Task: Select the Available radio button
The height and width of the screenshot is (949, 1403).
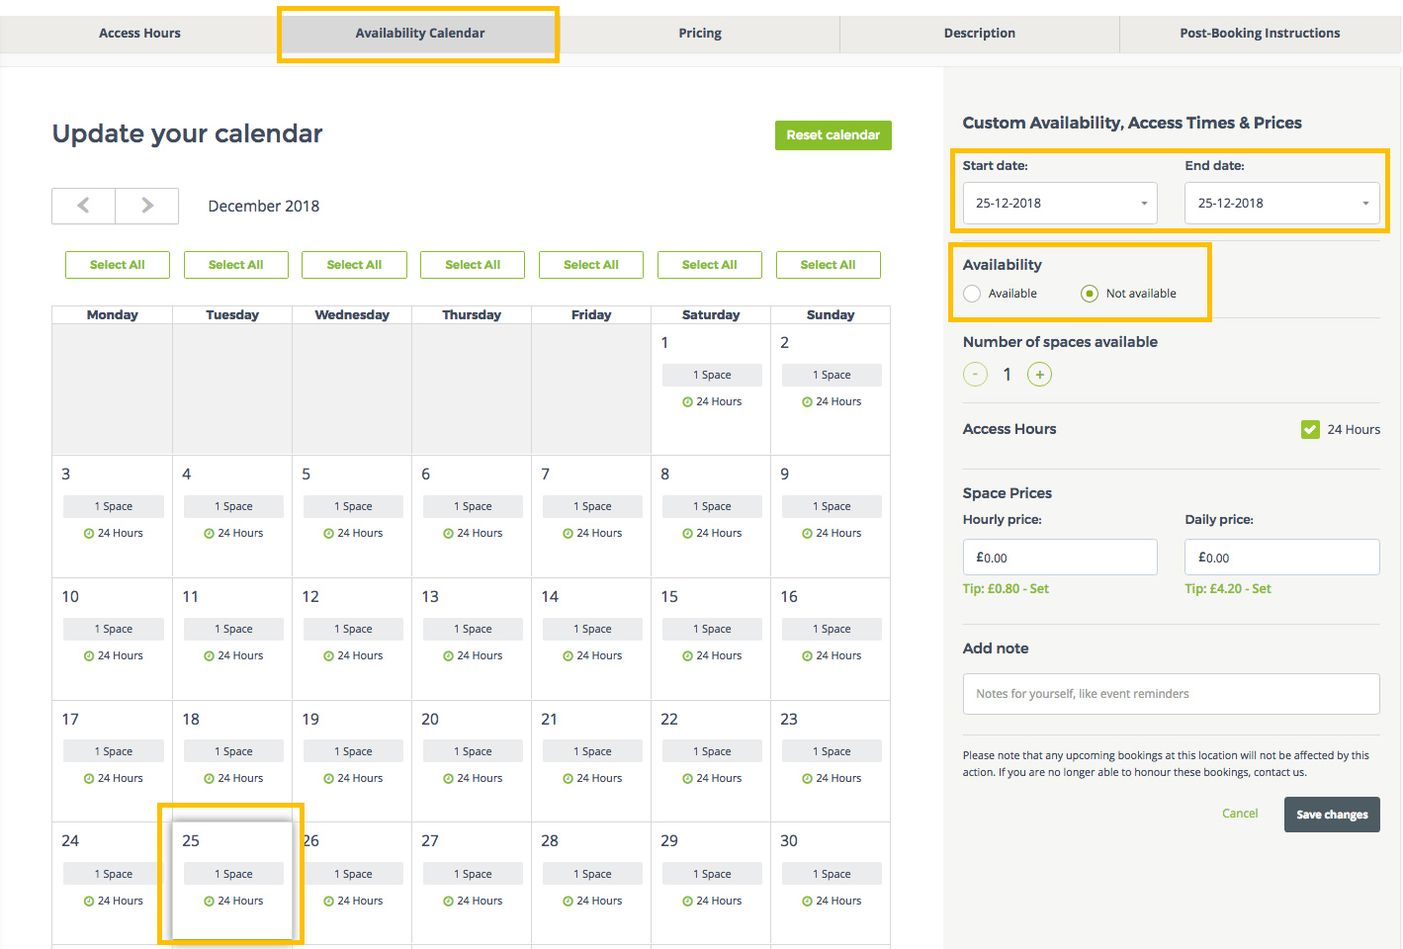Action: click(971, 293)
